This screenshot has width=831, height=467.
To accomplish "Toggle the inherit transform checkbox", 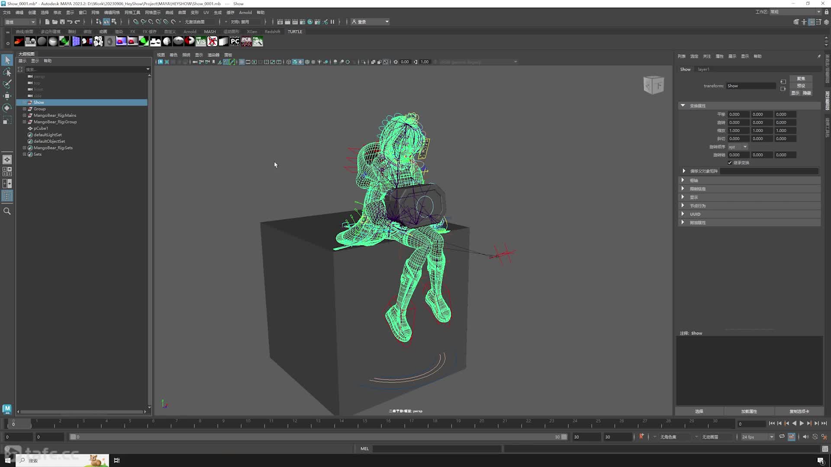I will [x=730, y=163].
